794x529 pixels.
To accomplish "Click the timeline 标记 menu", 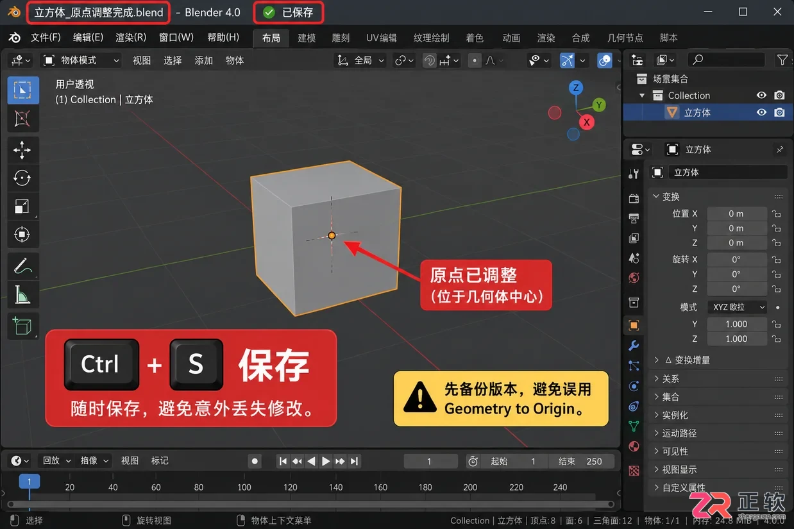I will (160, 460).
